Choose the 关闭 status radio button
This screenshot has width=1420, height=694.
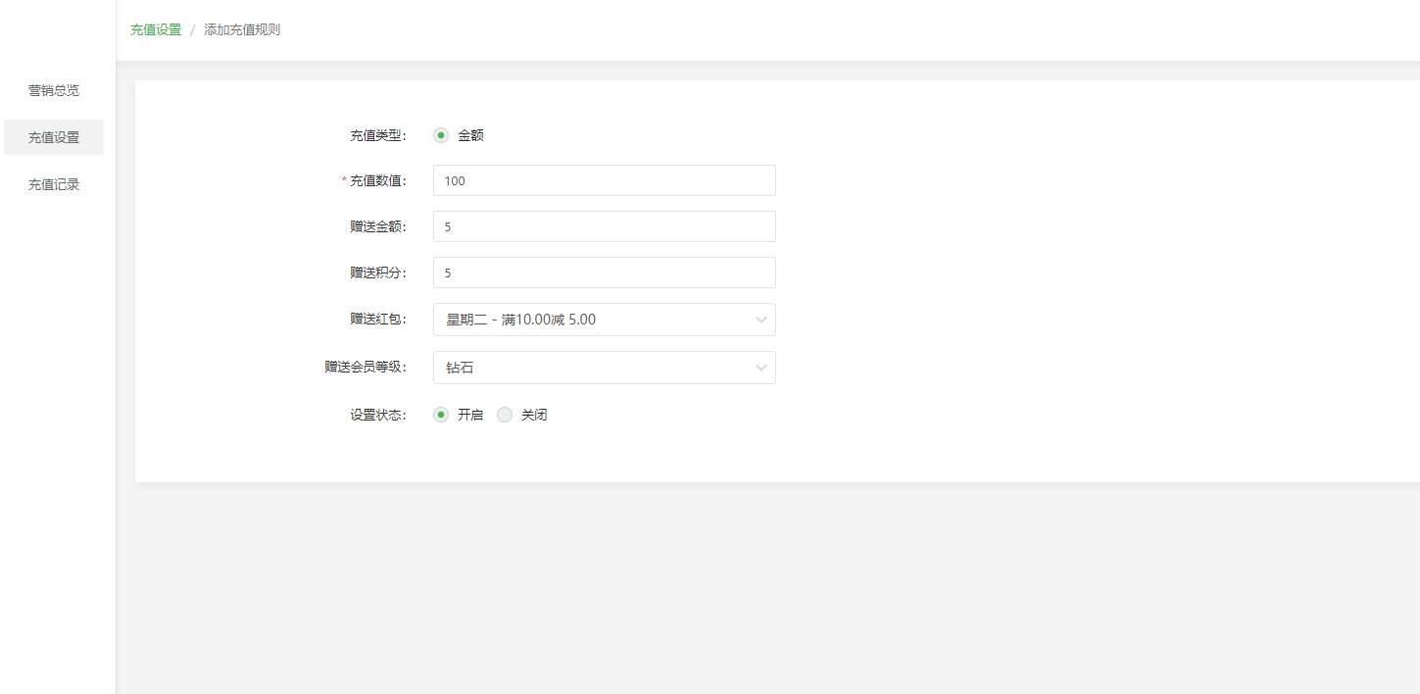[x=505, y=415]
